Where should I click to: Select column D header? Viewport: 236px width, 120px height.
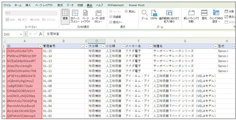[x=97, y=41]
